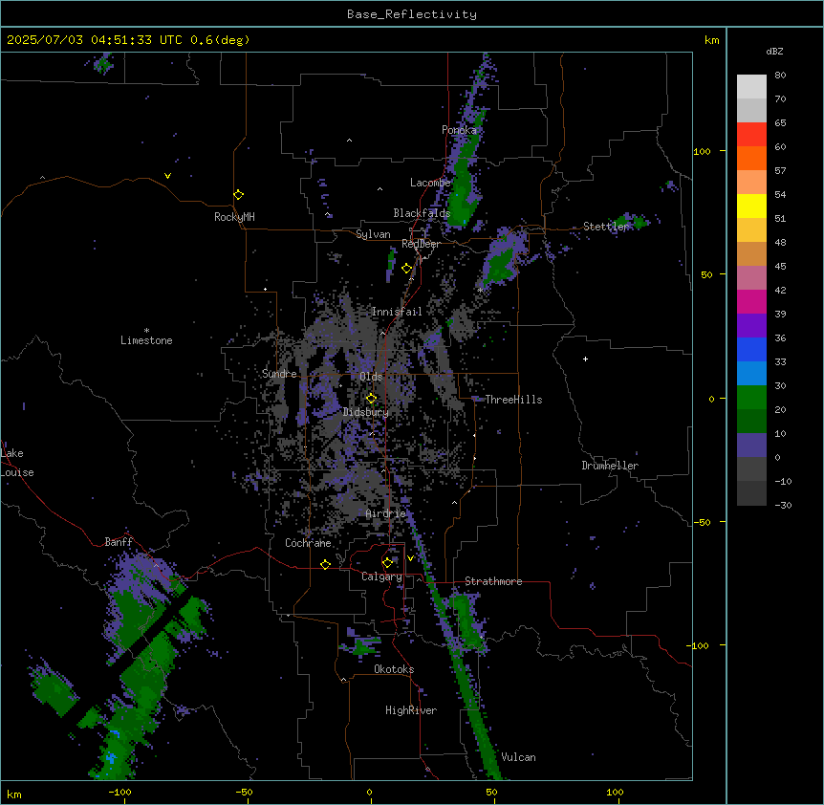Select the white 70-80 dBZ legend swatch
The image size is (824, 805).
tap(751, 87)
